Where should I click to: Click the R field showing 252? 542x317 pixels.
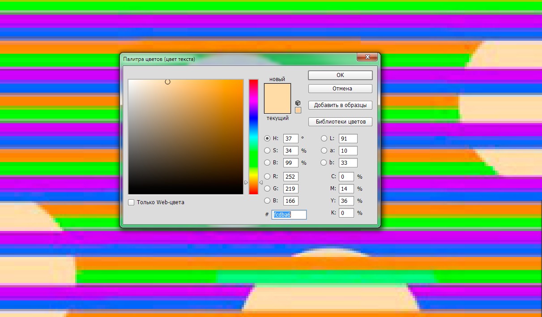click(291, 176)
